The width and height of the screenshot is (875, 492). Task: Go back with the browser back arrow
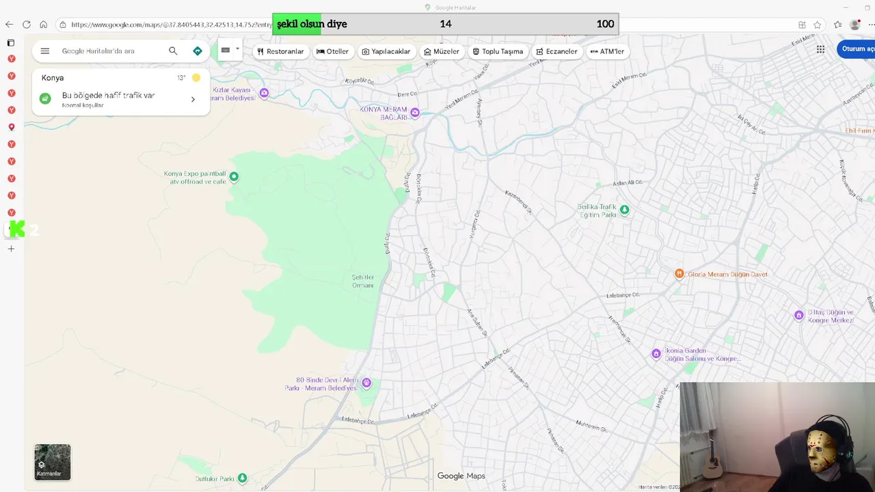pos(9,25)
